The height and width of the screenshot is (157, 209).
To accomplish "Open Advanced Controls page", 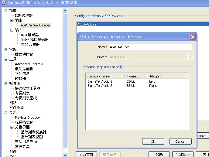I will pos(29,64).
